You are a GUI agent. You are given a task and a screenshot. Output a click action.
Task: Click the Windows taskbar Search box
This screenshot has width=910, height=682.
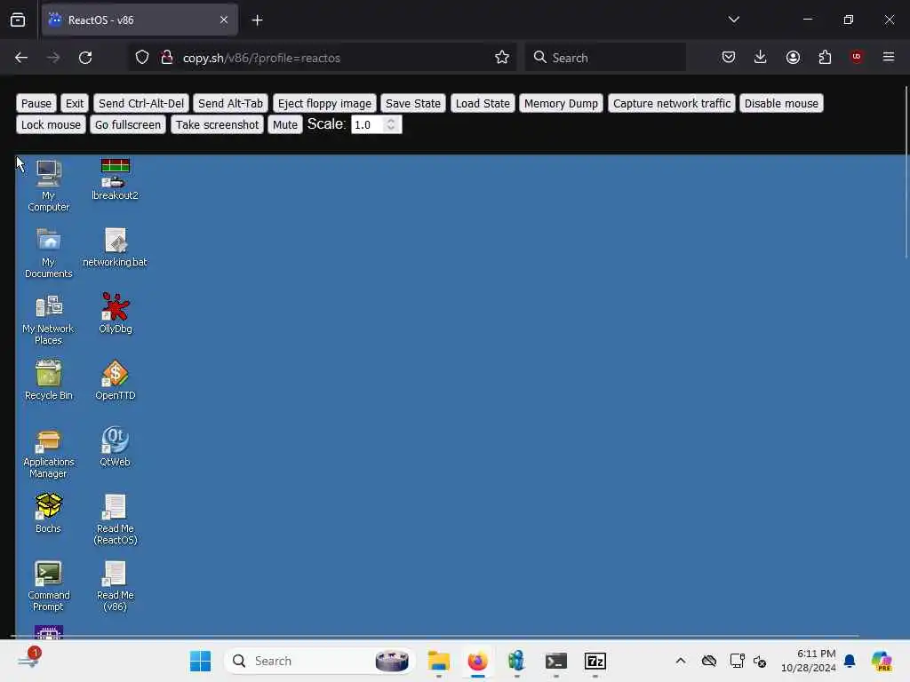point(319,661)
